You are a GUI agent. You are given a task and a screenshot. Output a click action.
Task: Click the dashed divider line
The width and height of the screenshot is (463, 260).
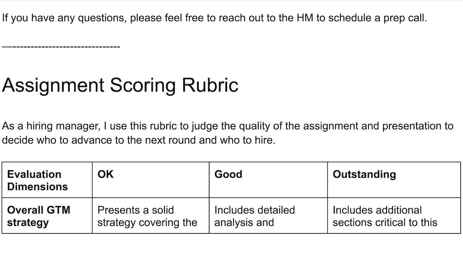61,47
